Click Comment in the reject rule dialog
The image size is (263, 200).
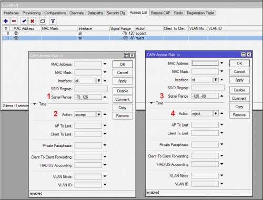coord(239,98)
